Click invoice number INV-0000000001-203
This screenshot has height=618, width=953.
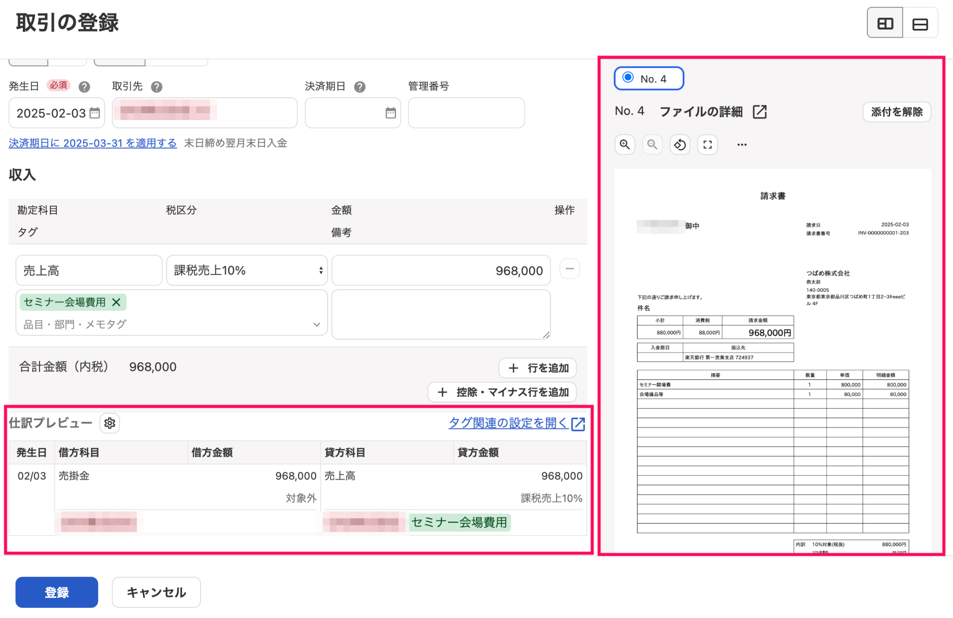pos(883,233)
